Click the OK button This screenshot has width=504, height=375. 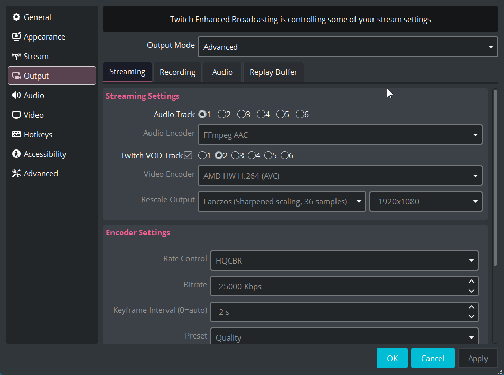click(x=392, y=358)
